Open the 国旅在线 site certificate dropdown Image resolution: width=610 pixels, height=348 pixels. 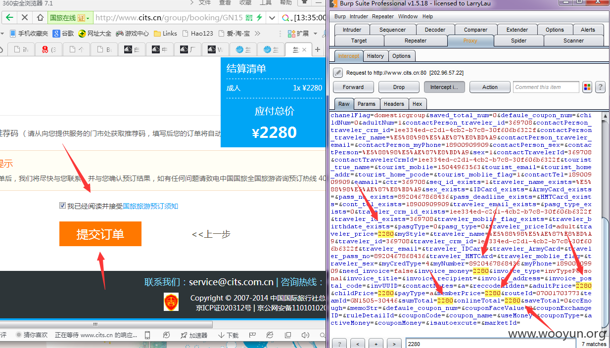click(70, 18)
